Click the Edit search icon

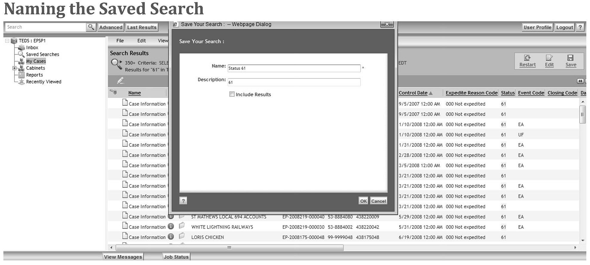coord(549,58)
